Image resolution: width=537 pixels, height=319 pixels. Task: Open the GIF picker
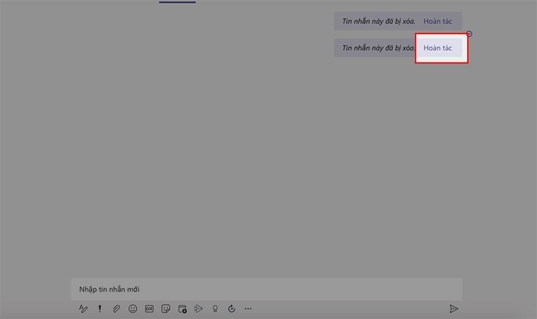149,309
